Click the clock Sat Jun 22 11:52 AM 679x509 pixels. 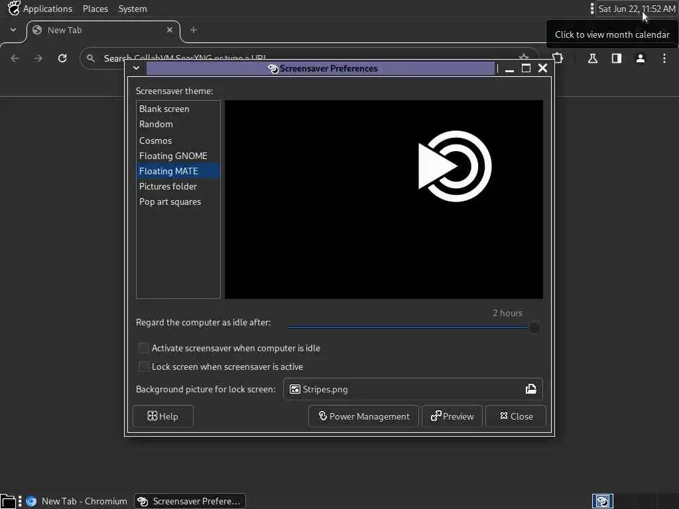(637, 9)
